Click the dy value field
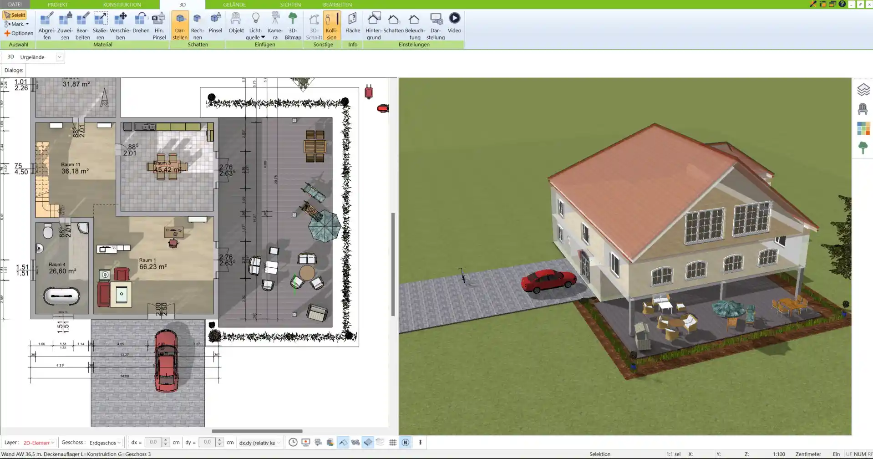 pos(207,442)
